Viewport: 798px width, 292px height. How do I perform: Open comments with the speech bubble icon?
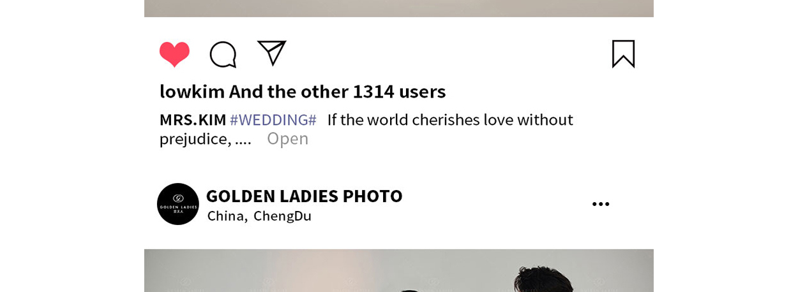[x=223, y=54]
